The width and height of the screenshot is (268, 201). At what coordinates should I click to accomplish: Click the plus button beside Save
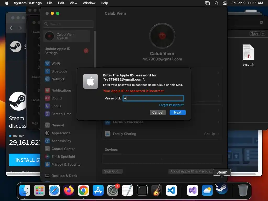[263, 33]
